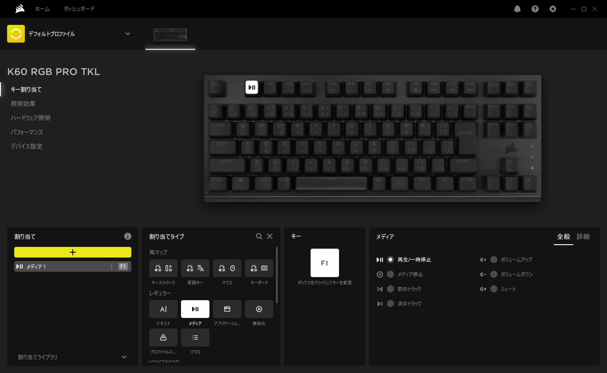
Task: Select the Mouse remap assignment type
Action: (x=227, y=268)
